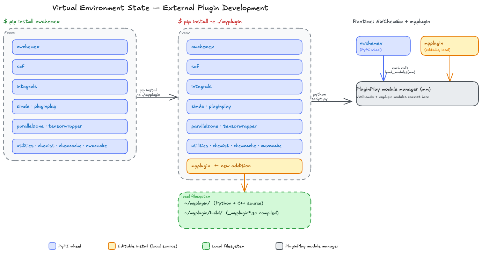Click 'Local filesystem' legend text
The width and height of the screenshot is (482, 253).
tap(228, 246)
